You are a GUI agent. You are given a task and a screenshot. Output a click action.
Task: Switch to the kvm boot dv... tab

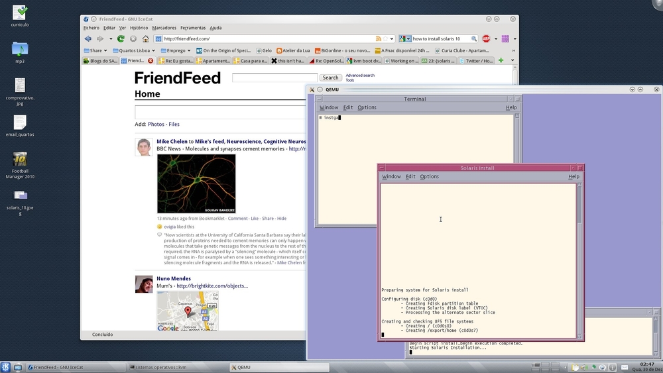pyautogui.click(x=363, y=61)
